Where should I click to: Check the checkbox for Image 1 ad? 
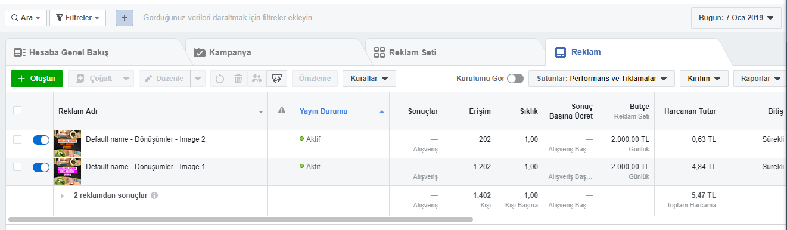point(17,167)
